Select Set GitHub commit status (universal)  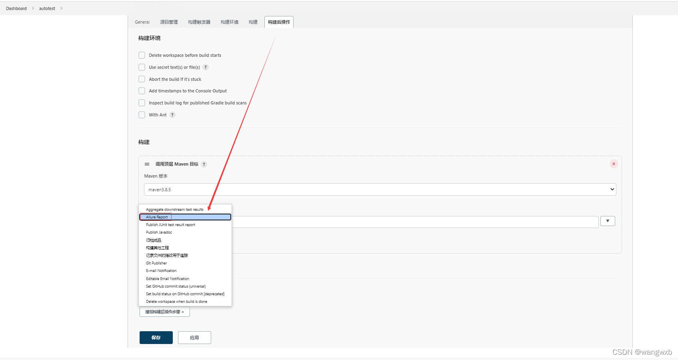185,286
